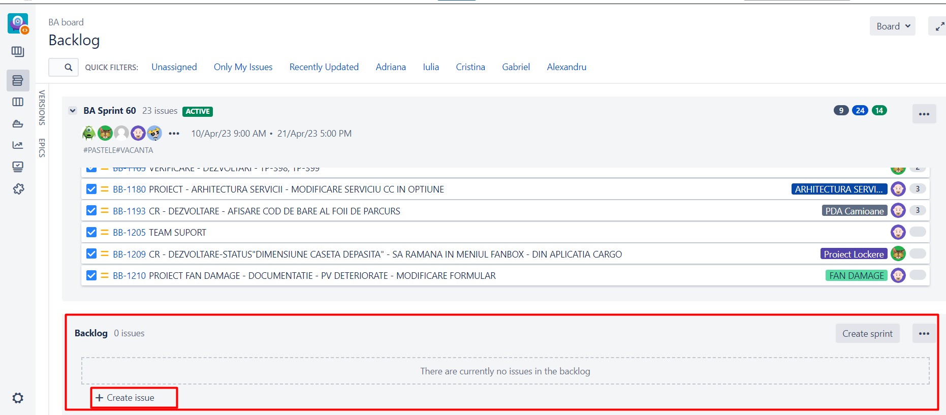Apply the Cristina quick filter
The image size is (946, 415).
coord(470,67)
